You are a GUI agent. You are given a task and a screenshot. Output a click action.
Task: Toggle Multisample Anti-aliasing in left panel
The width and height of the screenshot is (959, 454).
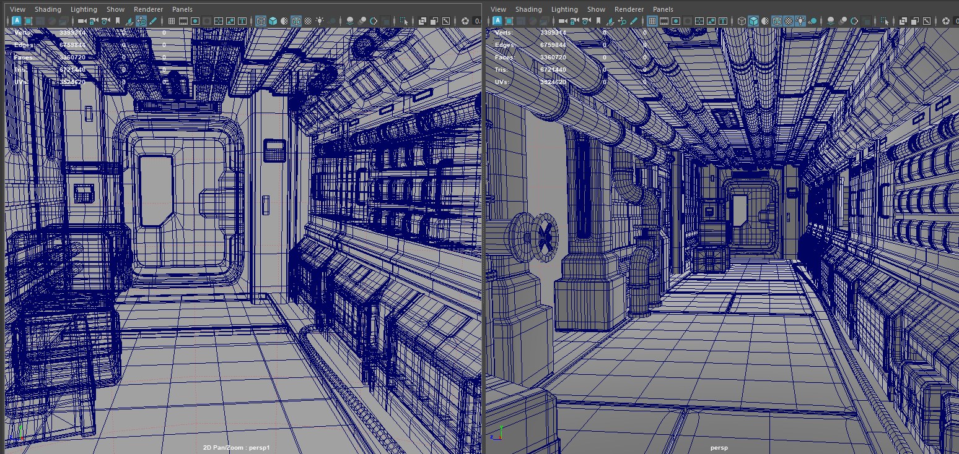pyautogui.click(x=374, y=21)
